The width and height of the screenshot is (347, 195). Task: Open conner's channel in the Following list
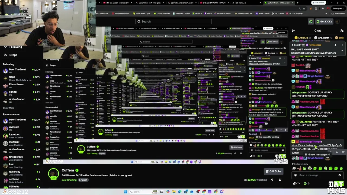22,93
